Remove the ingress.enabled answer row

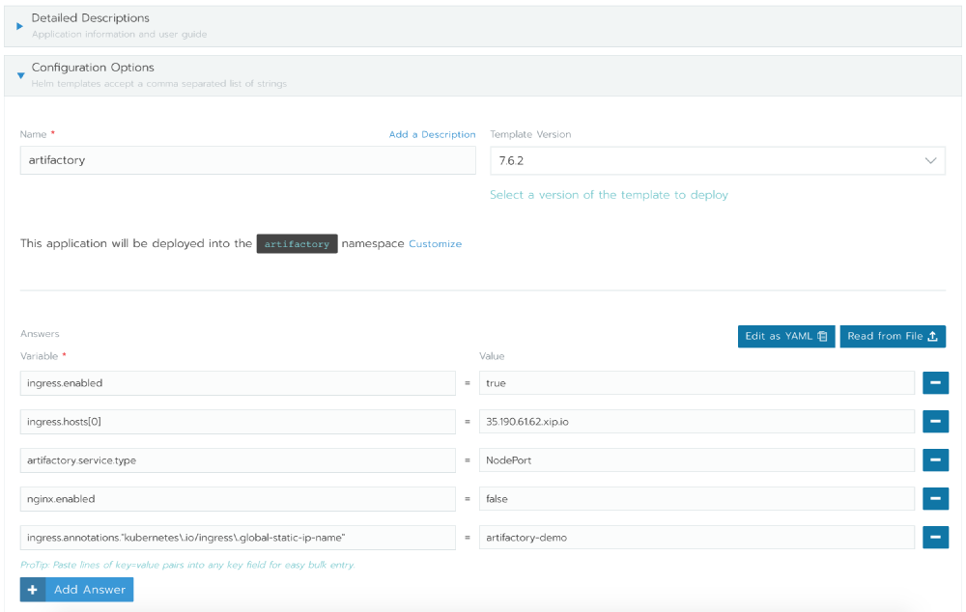click(934, 382)
